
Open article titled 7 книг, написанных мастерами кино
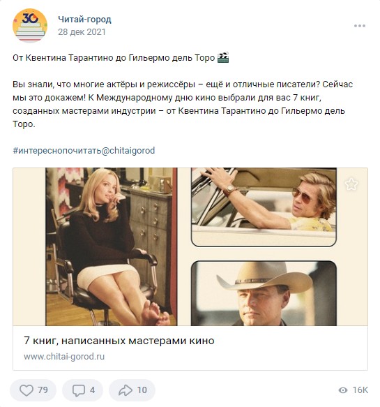119,341
